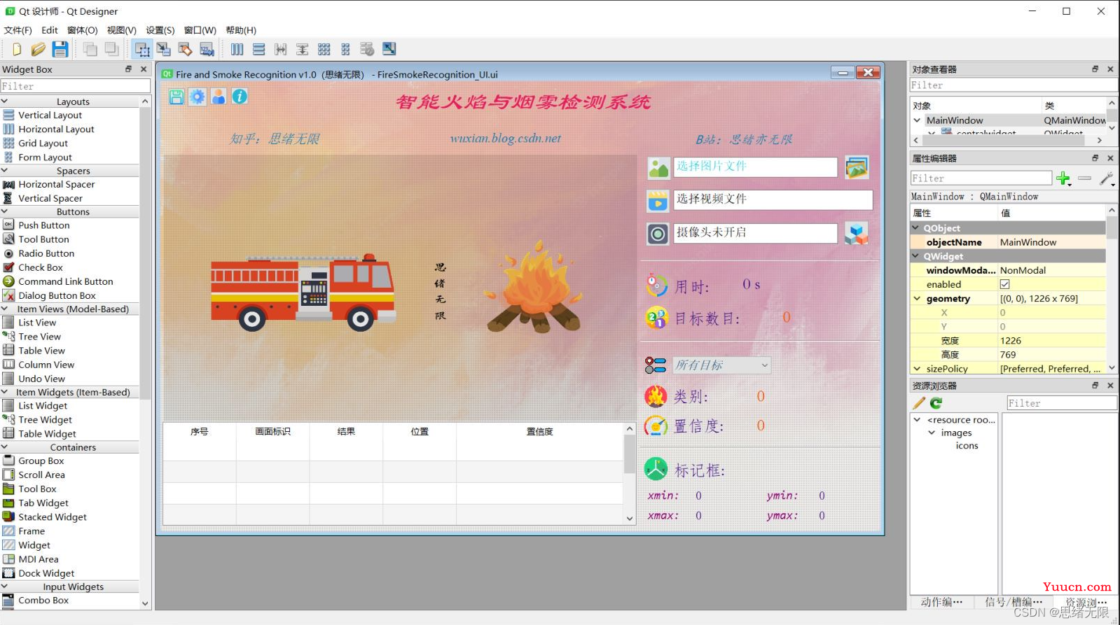The image size is (1120, 625).
Task: Apply Lay Out in a Form Layout
Action: pyautogui.click(x=345, y=49)
